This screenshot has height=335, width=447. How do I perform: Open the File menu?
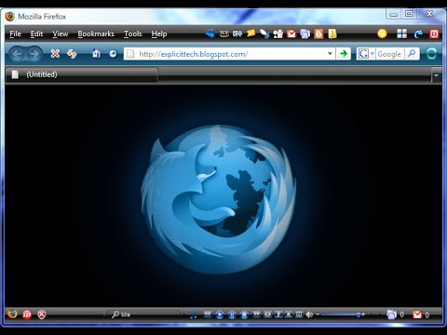[15, 33]
